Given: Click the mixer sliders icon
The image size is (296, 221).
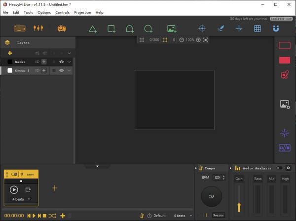Looking at the screenshot, I should point(38,29).
